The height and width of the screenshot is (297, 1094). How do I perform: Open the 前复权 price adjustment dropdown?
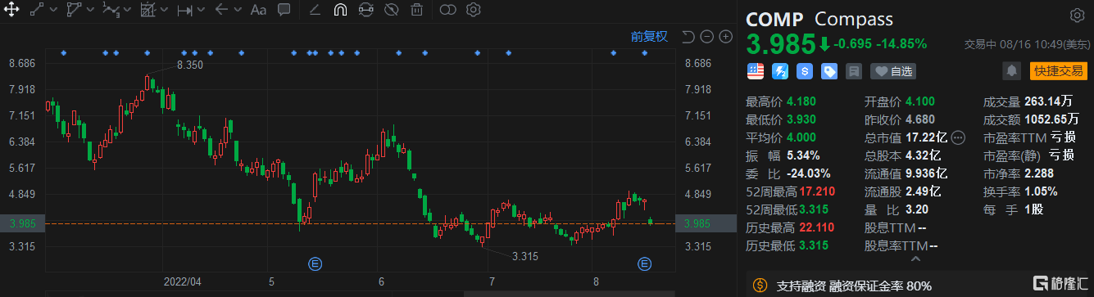point(649,36)
